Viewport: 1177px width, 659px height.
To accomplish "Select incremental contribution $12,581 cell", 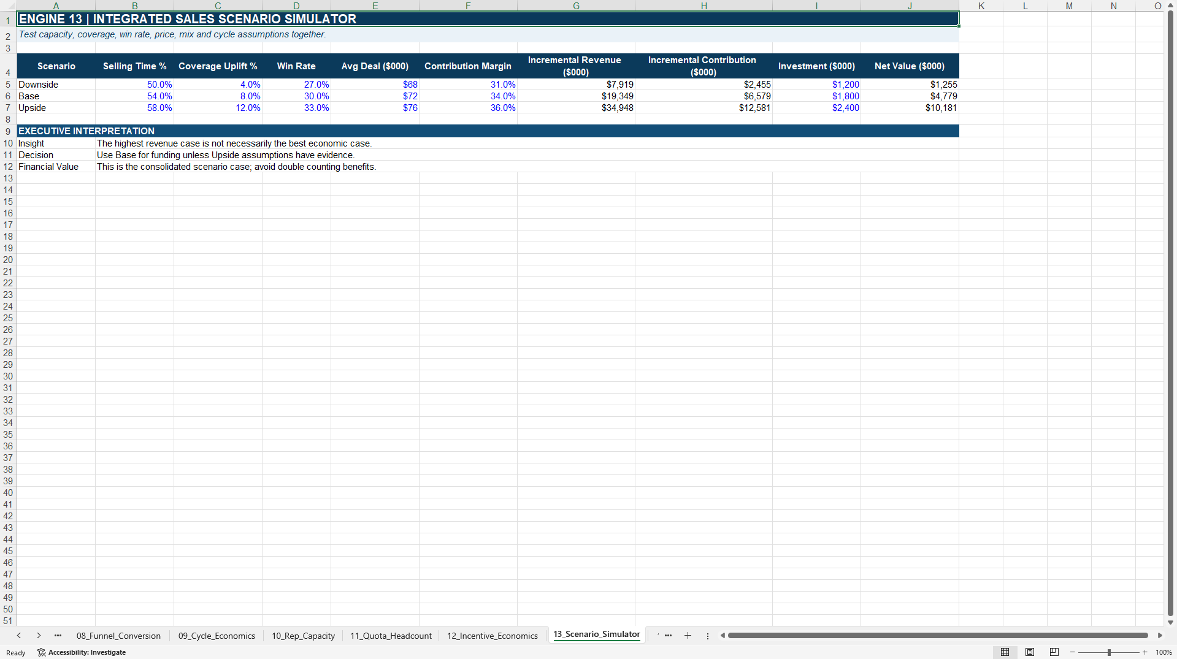I will pos(704,108).
